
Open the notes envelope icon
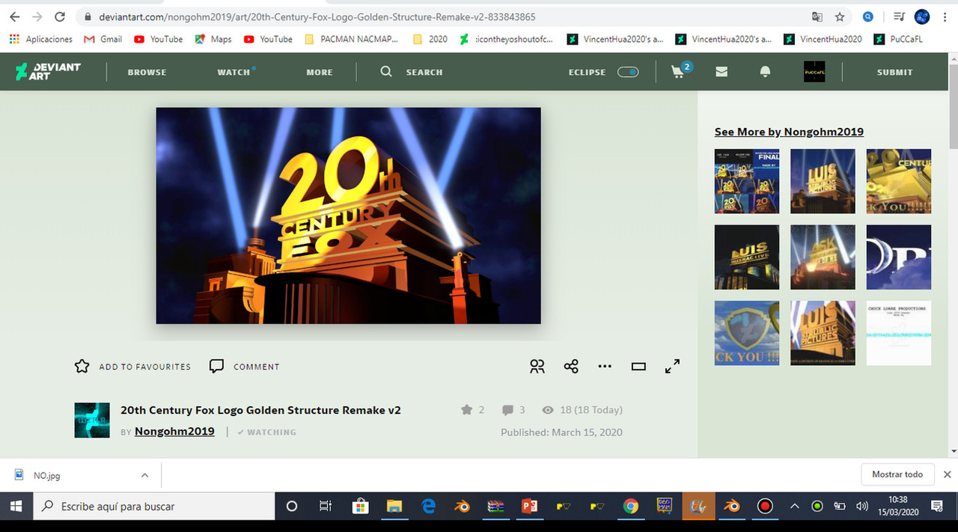coord(721,72)
